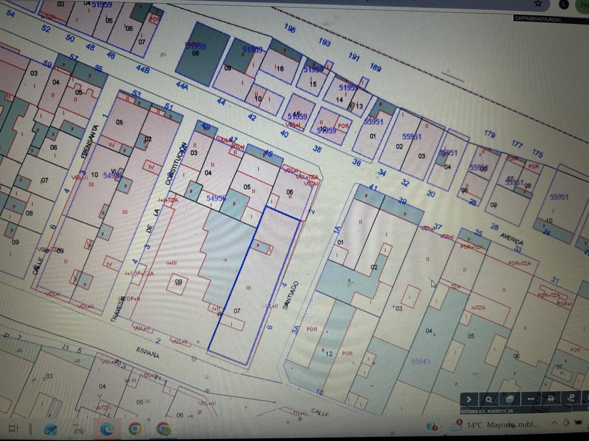Select the horizontal double-arrow measure tool

(x=530, y=399)
